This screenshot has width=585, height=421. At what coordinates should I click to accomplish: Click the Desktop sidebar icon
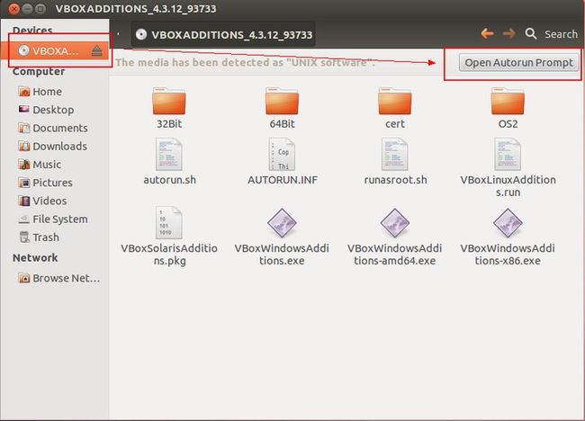24,109
